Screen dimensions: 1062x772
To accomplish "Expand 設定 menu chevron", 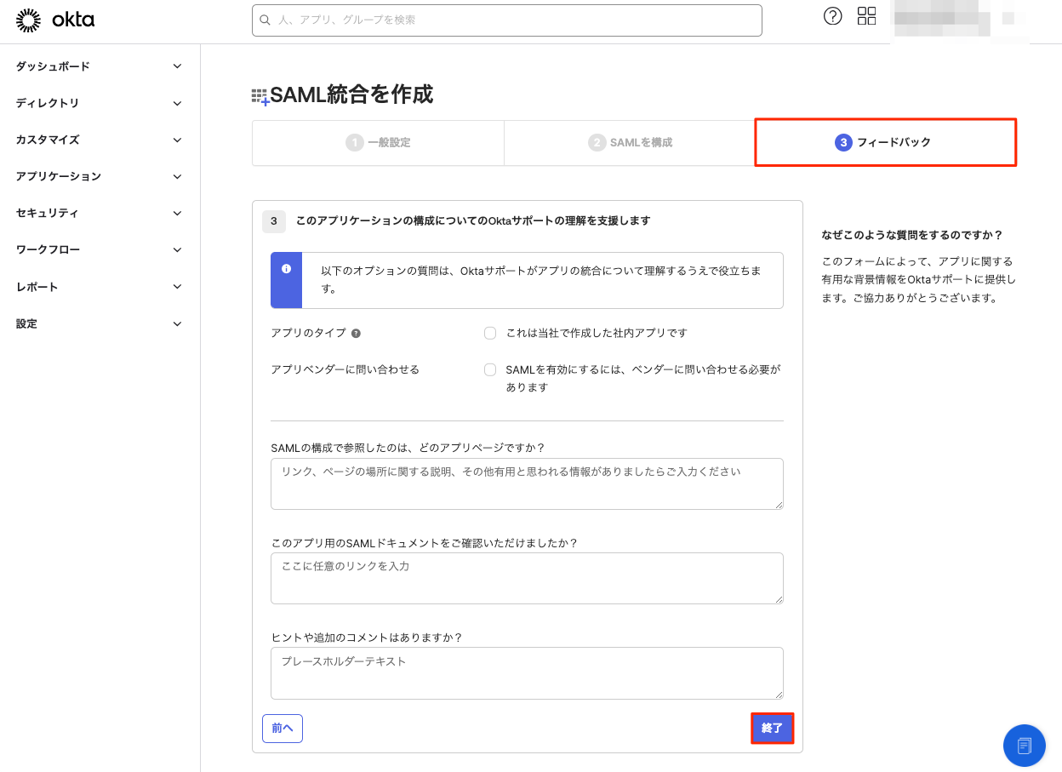I will pos(177,323).
